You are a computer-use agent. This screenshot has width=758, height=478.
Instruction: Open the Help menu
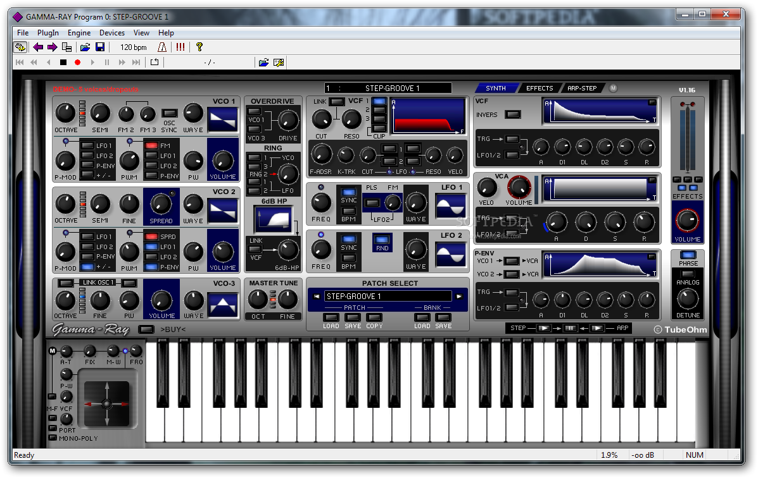(x=166, y=33)
